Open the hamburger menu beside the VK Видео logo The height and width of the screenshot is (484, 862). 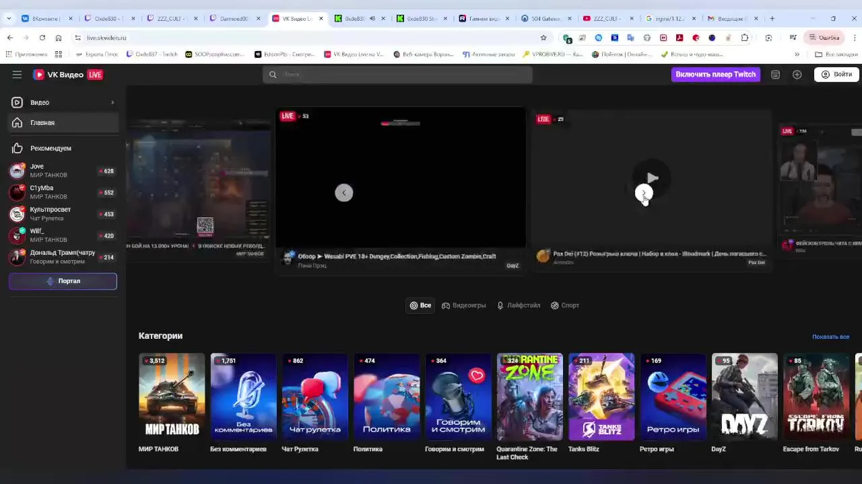[17, 75]
